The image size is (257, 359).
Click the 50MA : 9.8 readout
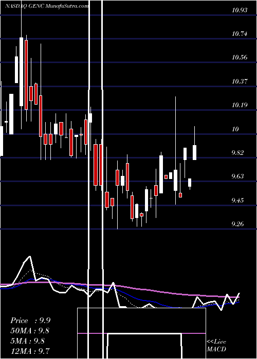[x=30, y=331]
